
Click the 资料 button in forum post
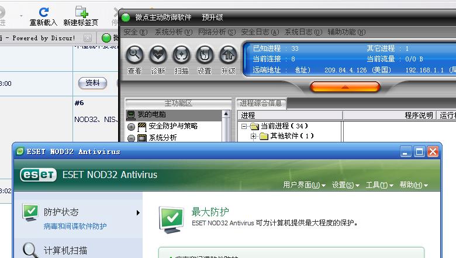tap(92, 83)
